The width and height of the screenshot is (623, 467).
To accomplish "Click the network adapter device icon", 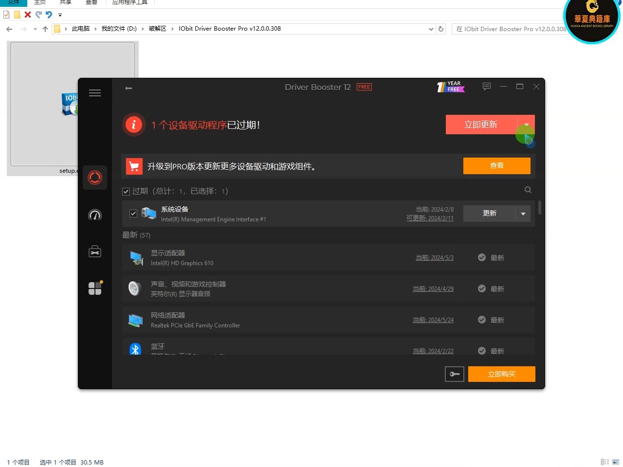I will [135, 320].
